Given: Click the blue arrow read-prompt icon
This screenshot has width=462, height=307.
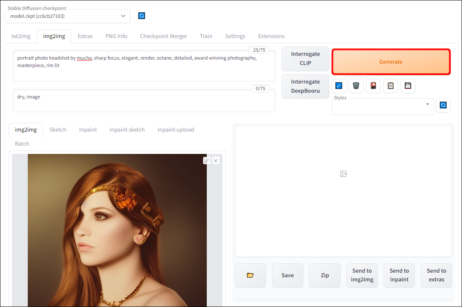Looking at the screenshot, I should pos(339,86).
